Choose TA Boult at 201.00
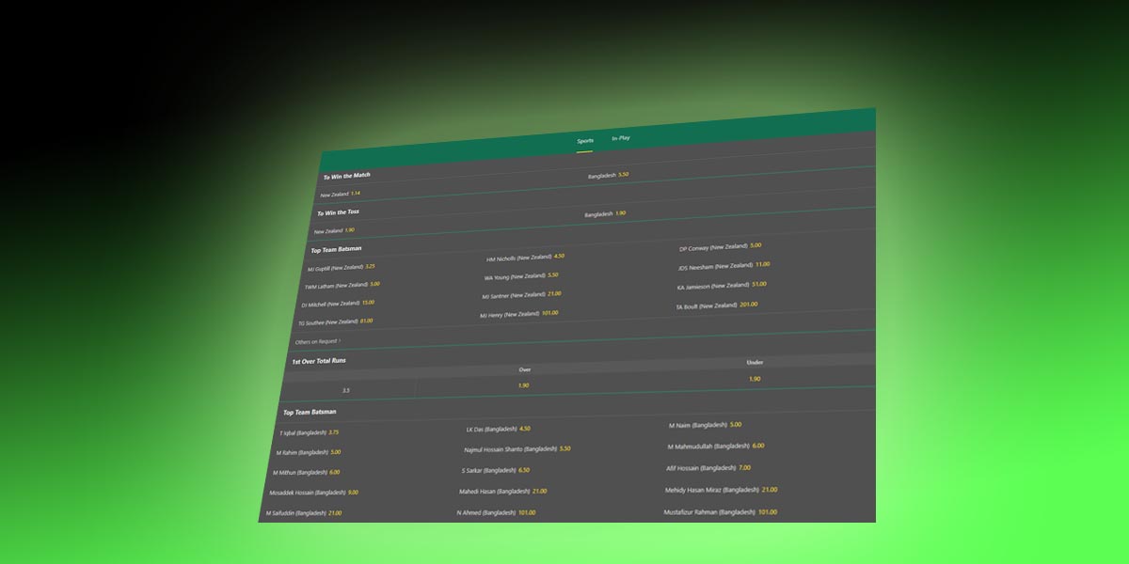 (716, 305)
